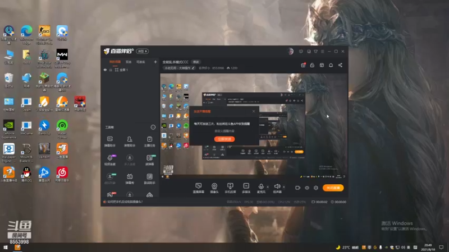This screenshot has height=252, width=449.
Task: Open the WeGame desktop shortcut
Action: tap(26, 128)
